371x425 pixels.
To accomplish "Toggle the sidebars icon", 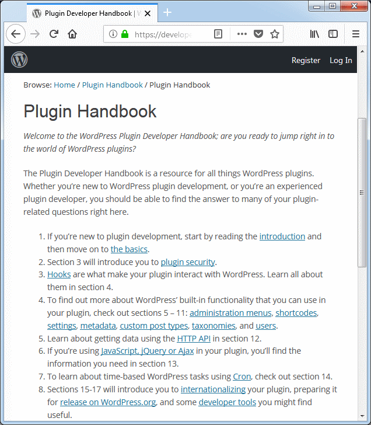I will pos(333,34).
